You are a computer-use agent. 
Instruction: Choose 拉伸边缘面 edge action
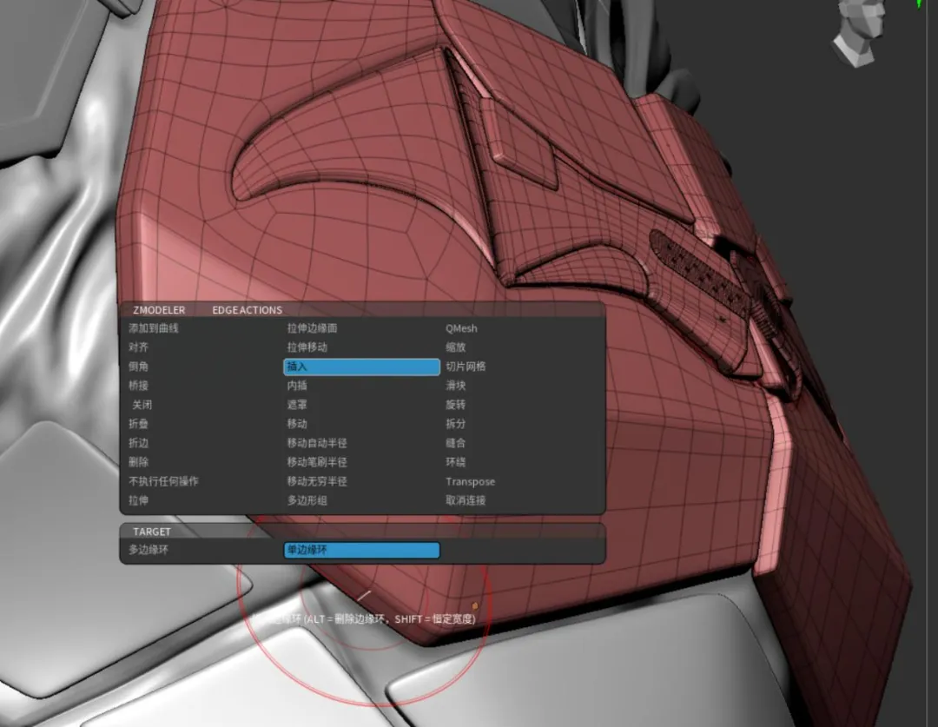[313, 328]
